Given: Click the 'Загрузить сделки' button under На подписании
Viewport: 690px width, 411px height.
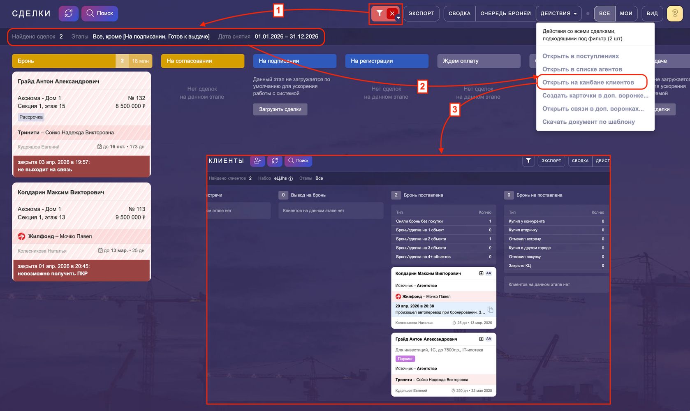Looking at the screenshot, I should coord(280,109).
